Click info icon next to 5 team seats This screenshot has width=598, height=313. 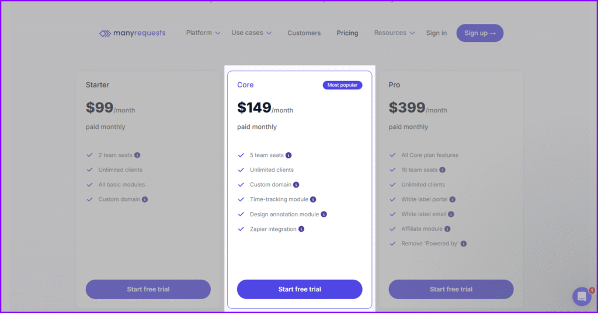click(x=288, y=155)
